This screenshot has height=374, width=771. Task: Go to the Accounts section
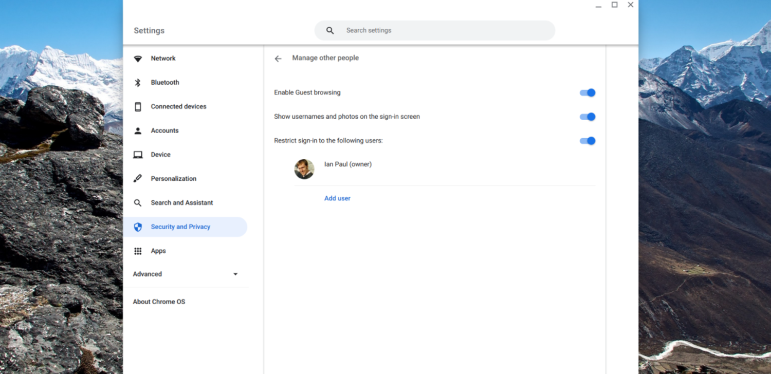(x=185, y=130)
